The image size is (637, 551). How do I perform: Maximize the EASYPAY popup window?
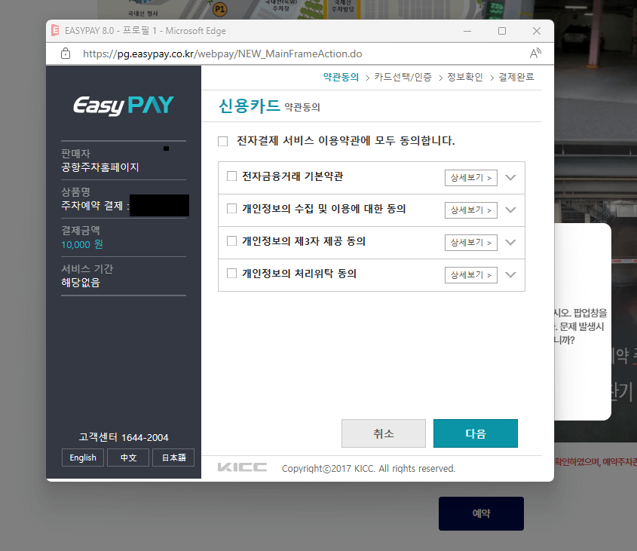pos(502,31)
